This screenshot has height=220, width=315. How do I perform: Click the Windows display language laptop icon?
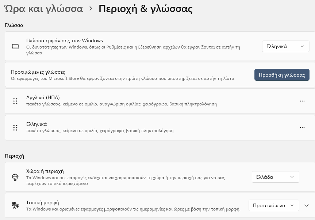click(15, 47)
